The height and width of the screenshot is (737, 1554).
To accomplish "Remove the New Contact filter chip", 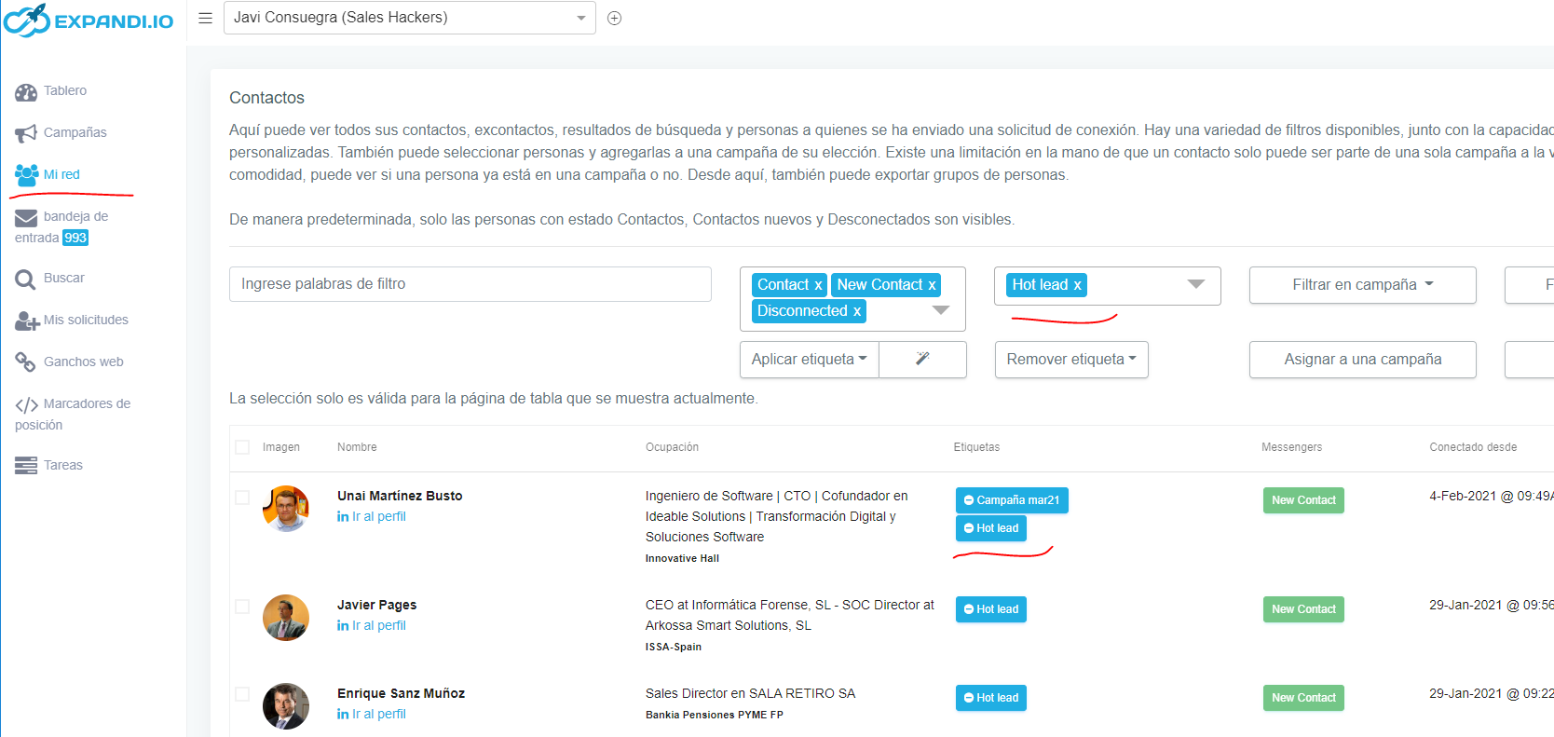I will 932,285.
